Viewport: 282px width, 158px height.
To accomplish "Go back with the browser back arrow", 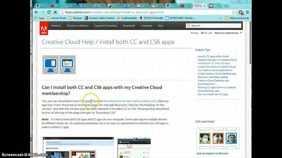I will (x=37, y=12).
